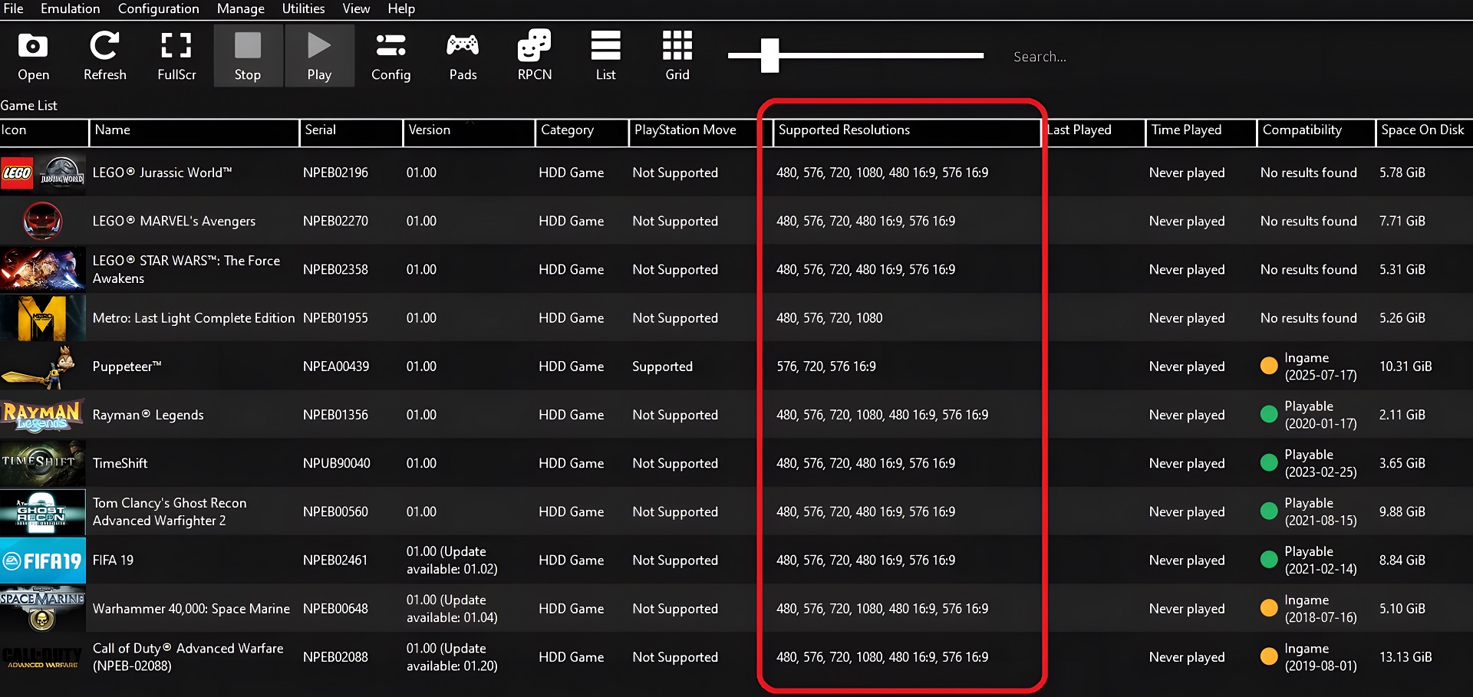
Task: Sort by the Icon column header
Action: tap(44, 131)
